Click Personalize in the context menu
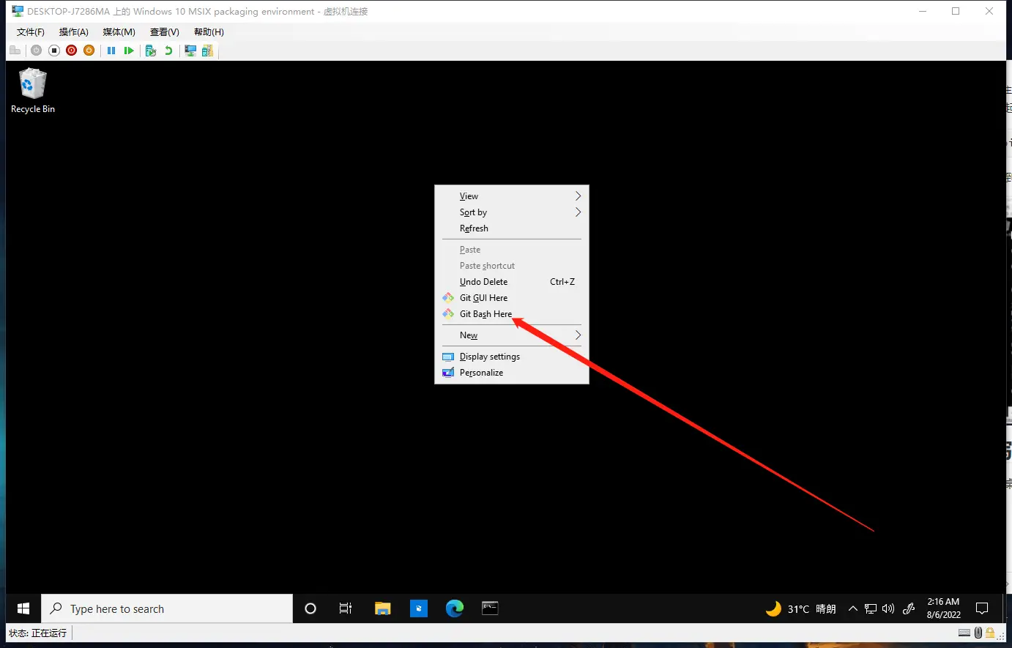 481,373
